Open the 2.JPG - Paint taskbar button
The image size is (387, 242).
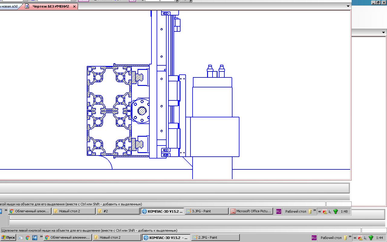coord(215,238)
